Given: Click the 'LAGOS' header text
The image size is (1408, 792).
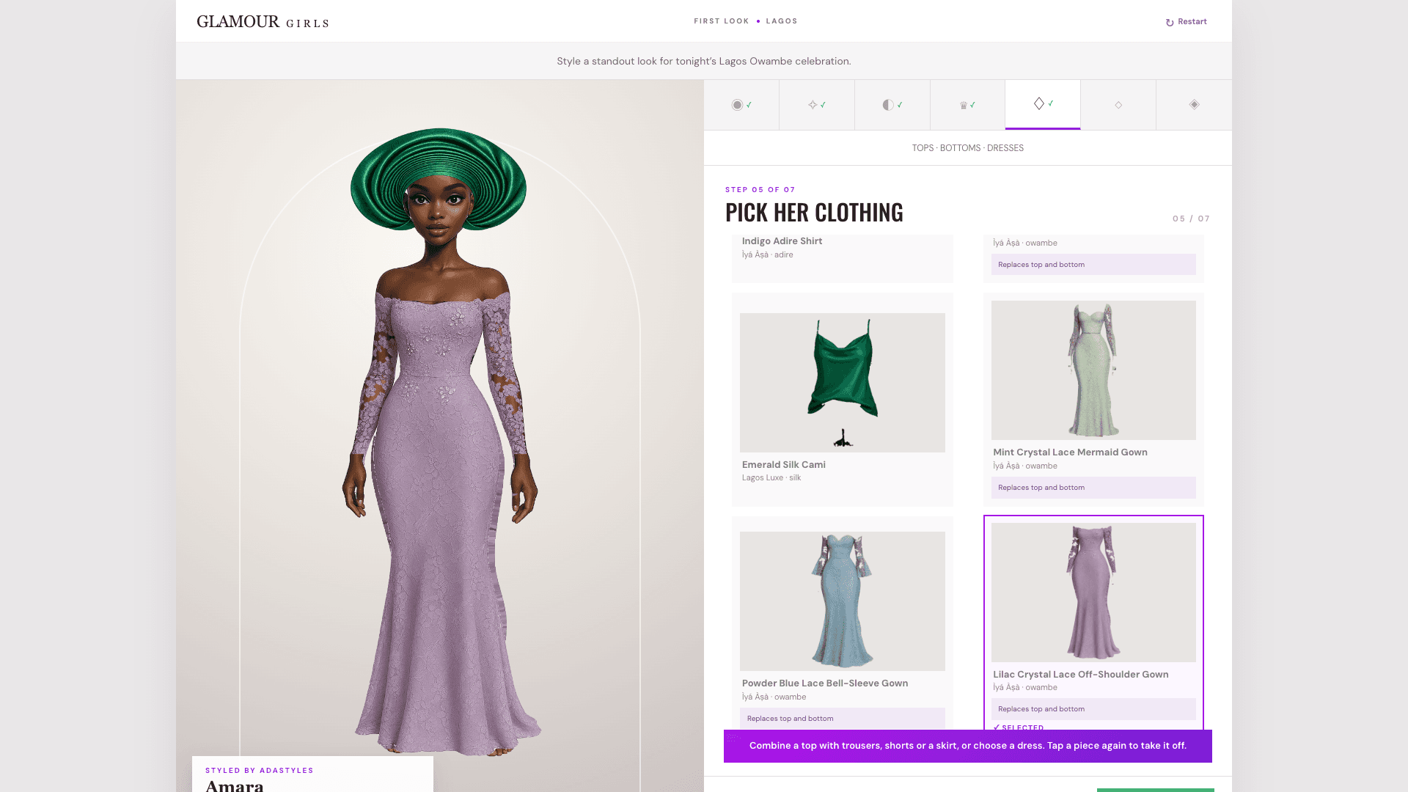Looking at the screenshot, I should tap(782, 21).
